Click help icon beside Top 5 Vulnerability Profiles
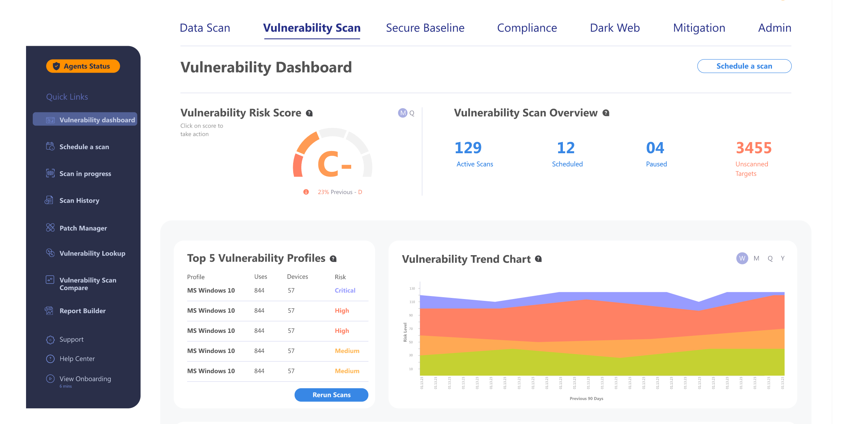 [x=333, y=258]
